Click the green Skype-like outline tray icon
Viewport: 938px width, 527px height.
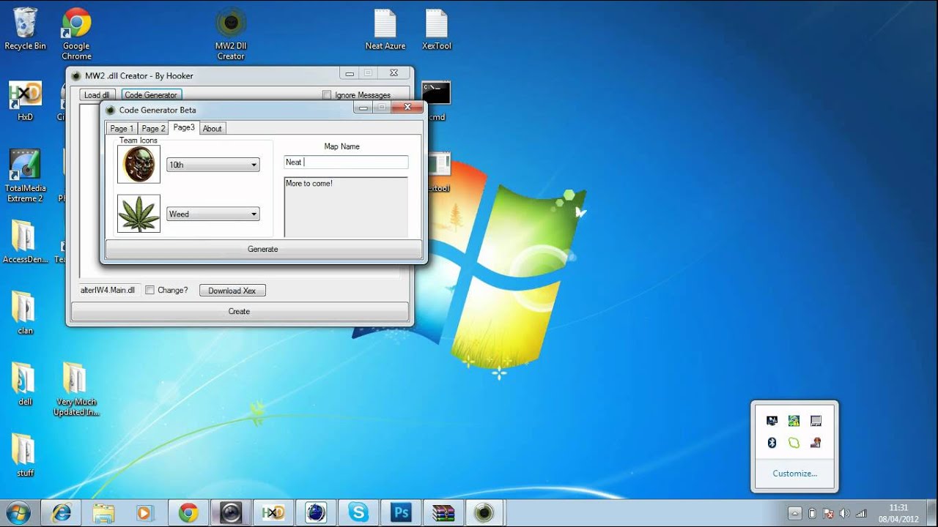pos(794,443)
